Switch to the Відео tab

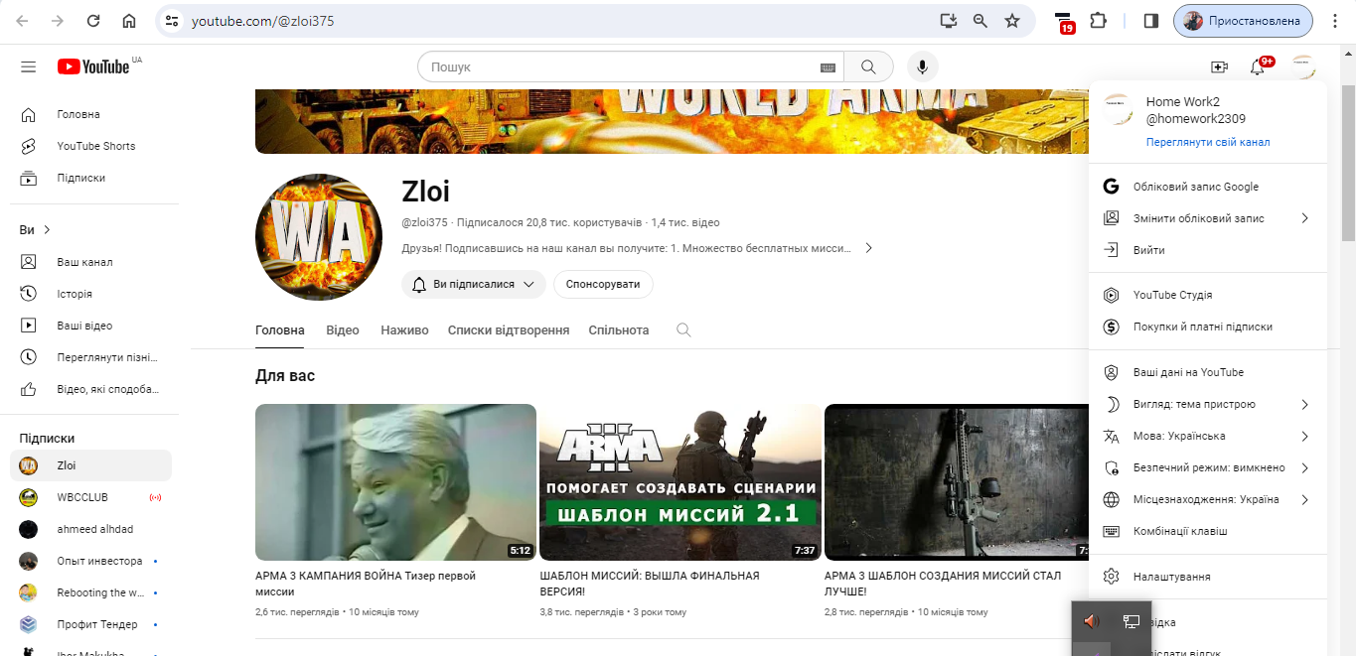pos(343,329)
